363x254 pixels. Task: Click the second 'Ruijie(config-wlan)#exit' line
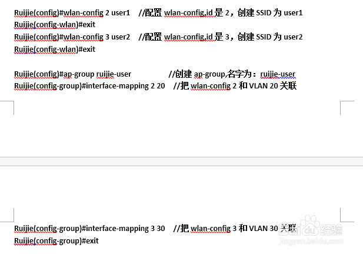(55, 50)
